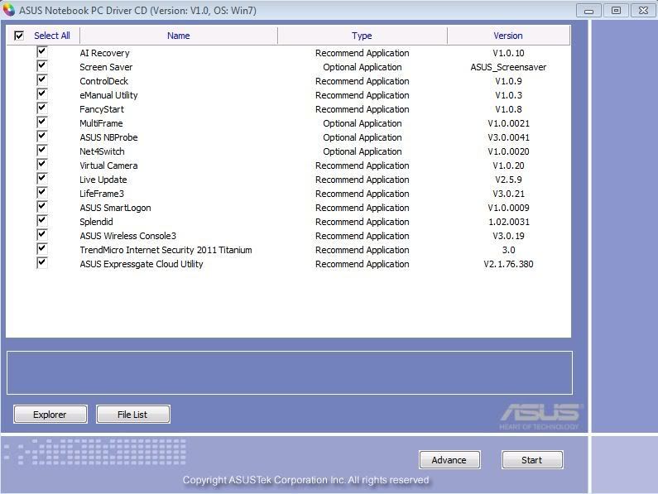Toggle the Select All checkbox

tap(19, 36)
